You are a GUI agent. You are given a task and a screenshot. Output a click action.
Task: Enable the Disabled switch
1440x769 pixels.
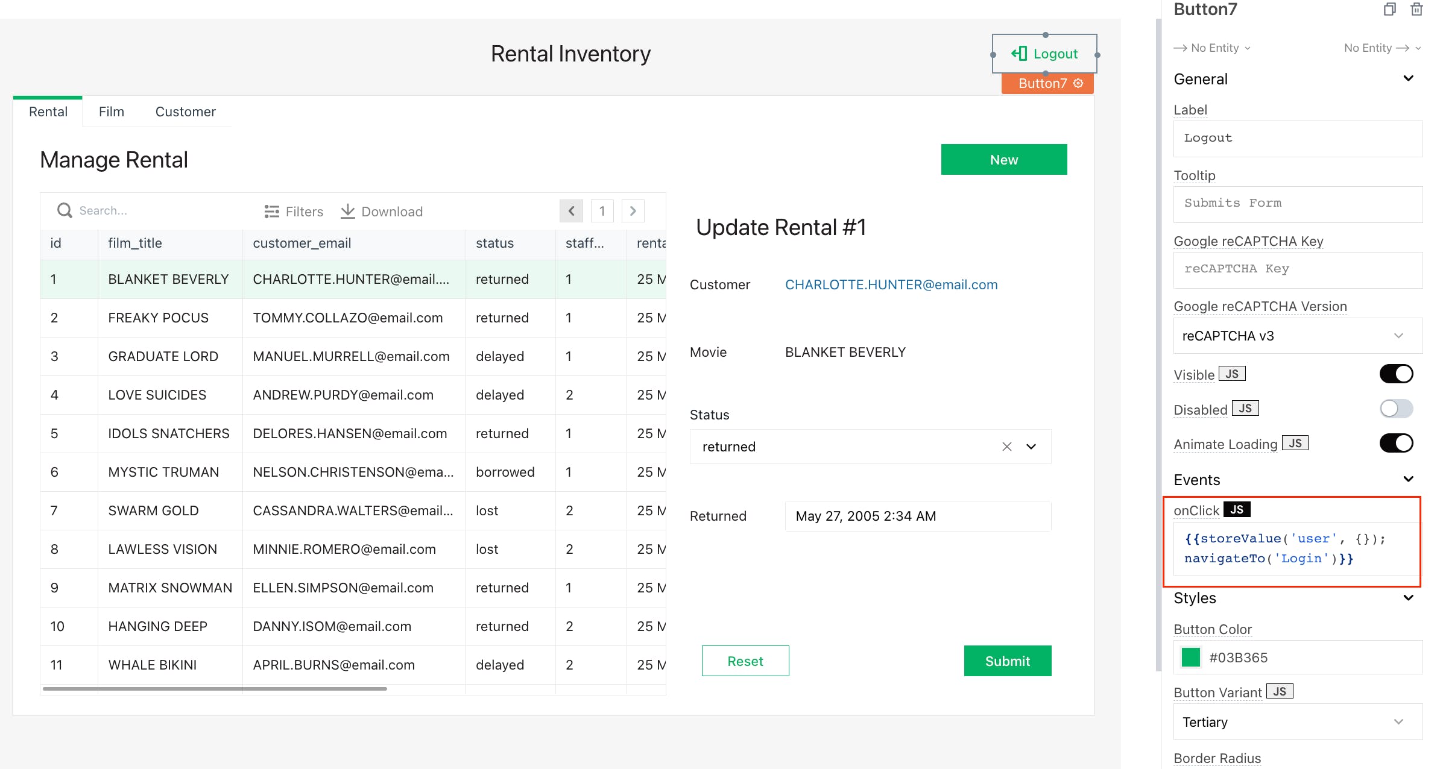pos(1396,409)
